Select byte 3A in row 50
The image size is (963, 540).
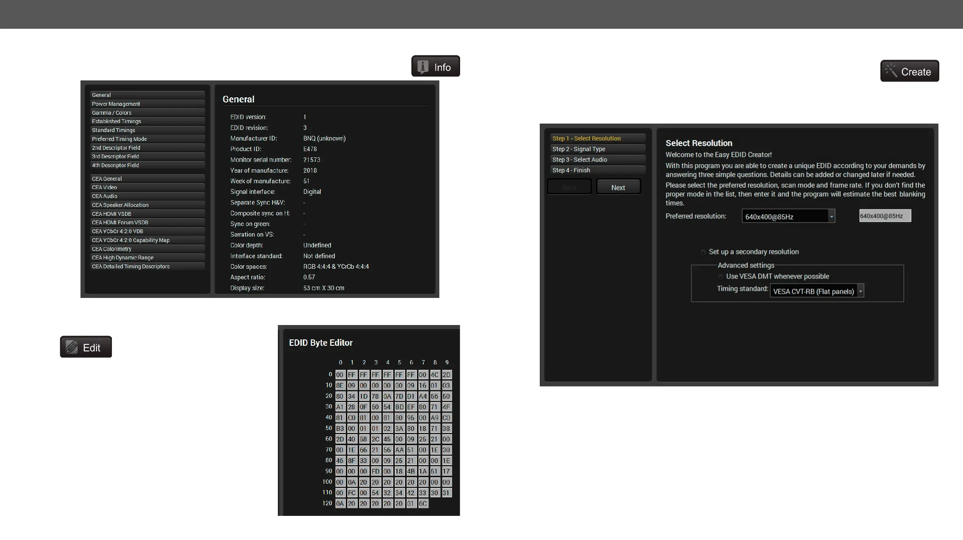coord(399,428)
